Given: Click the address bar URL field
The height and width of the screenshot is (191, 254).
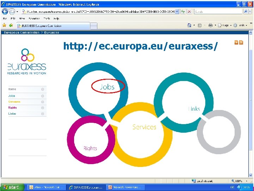Looking at the screenshot, I should pos(98,12).
